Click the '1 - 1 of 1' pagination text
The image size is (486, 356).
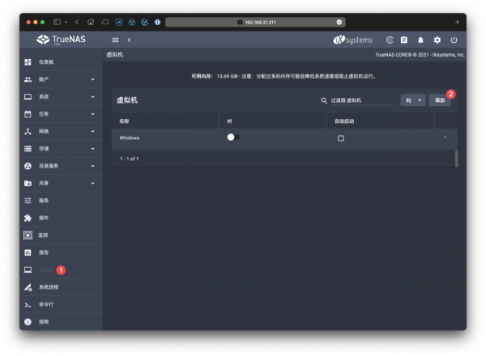point(130,159)
